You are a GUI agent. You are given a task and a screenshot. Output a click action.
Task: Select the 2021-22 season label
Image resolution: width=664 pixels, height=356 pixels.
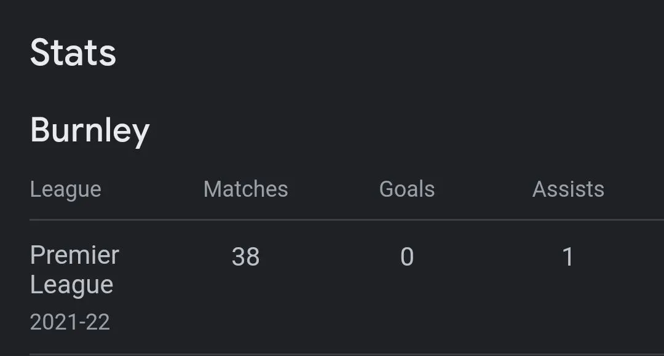tap(69, 322)
